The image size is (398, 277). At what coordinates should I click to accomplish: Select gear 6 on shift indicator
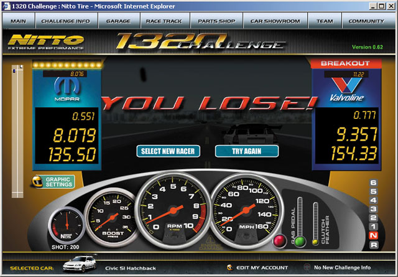pyautogui.click(x=373, y=183)
